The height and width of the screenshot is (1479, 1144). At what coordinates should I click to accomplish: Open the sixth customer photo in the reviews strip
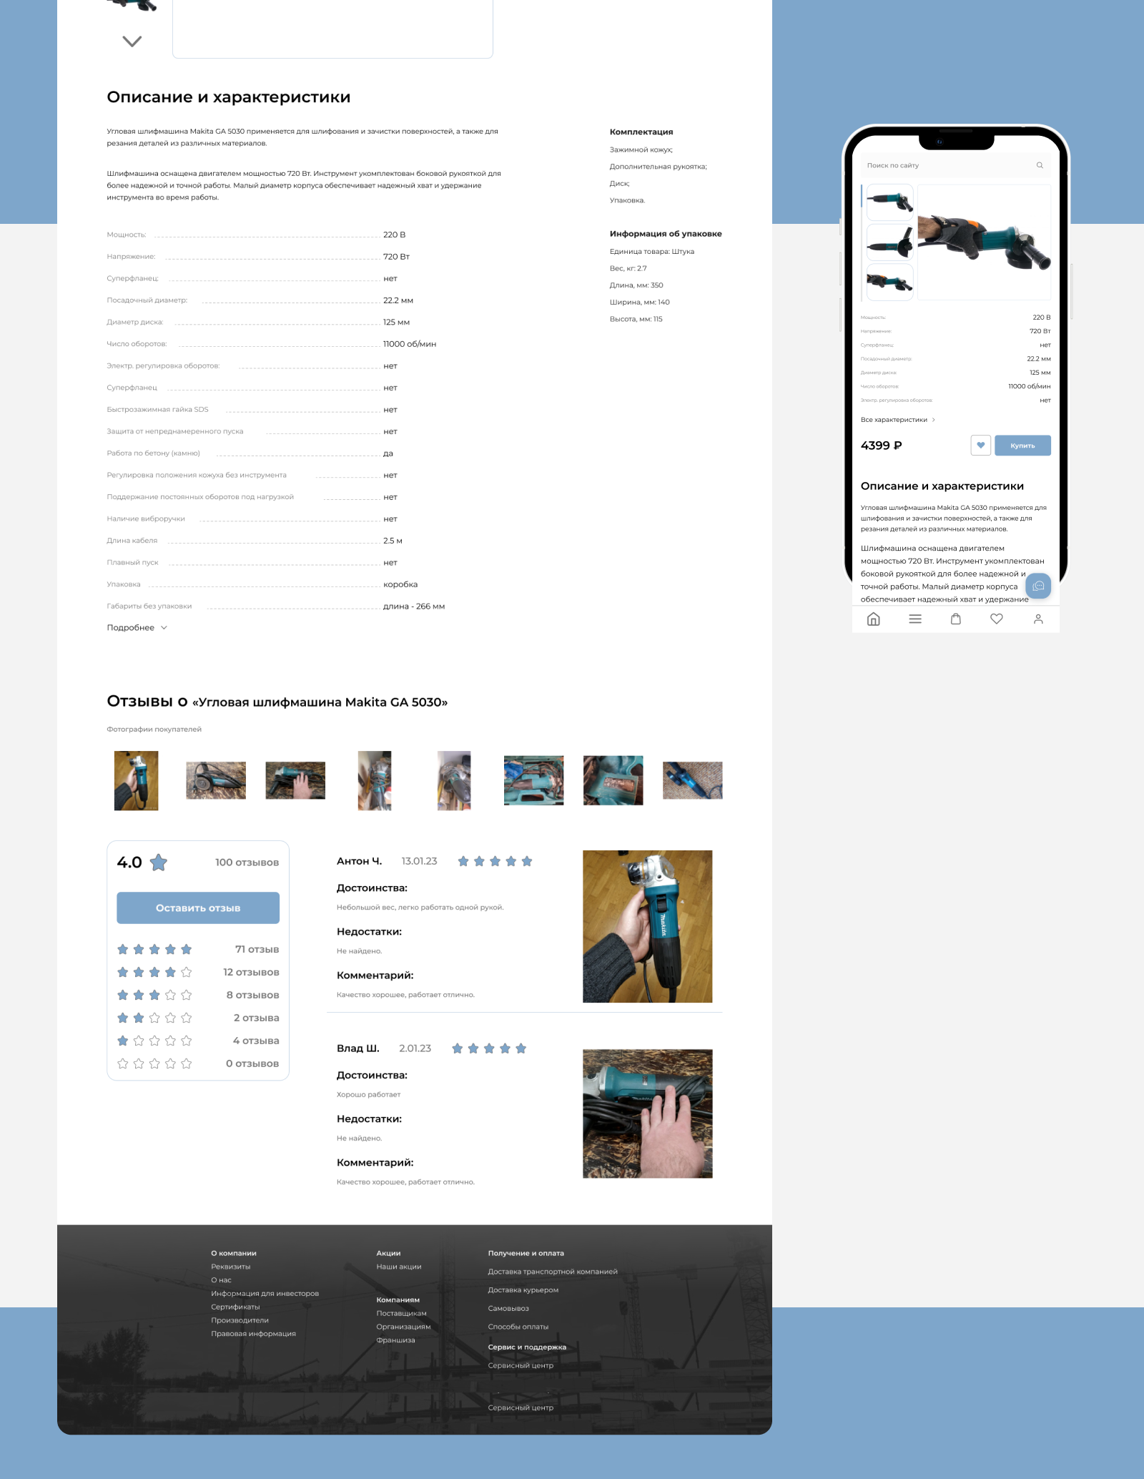click(x=533, y=780)
